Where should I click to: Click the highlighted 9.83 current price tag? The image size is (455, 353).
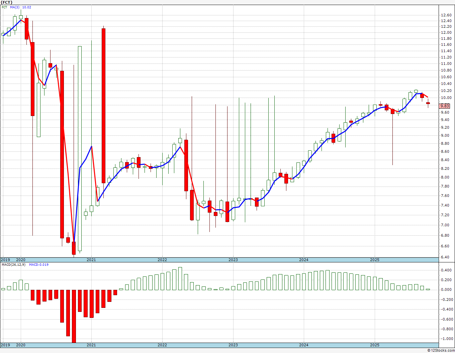[445, 106]
